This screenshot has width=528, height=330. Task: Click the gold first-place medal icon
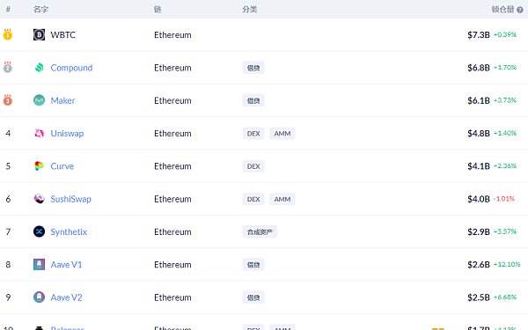click(8, 34)
